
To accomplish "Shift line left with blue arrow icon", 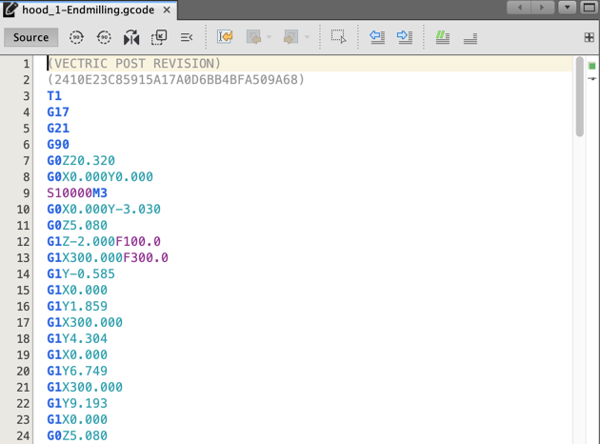I will pyautogui.click(x=377, y=37).
